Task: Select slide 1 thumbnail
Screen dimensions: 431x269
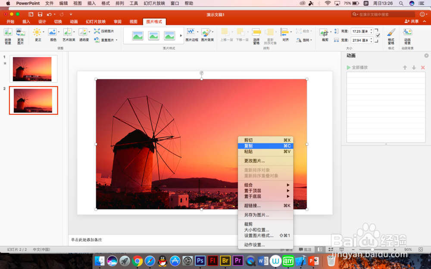Action: point(34,69)
